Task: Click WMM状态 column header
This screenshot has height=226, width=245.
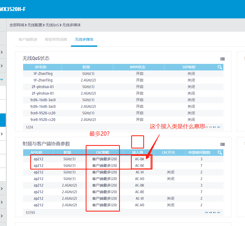Action: click(138, 67)
